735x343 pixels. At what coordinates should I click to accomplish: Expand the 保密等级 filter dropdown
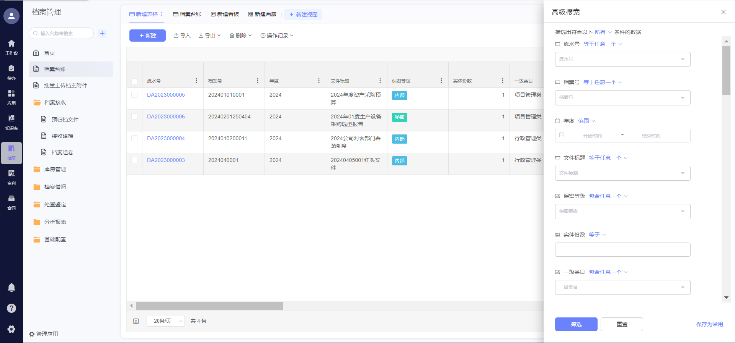[x=622, y=211]
